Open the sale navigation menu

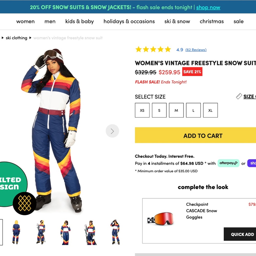(238, 22)
